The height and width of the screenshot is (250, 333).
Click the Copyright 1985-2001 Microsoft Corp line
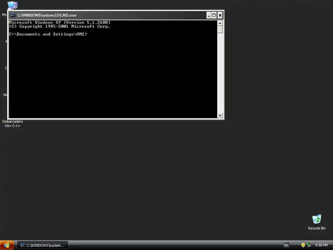pyautogui.click(x=60, y=26)
